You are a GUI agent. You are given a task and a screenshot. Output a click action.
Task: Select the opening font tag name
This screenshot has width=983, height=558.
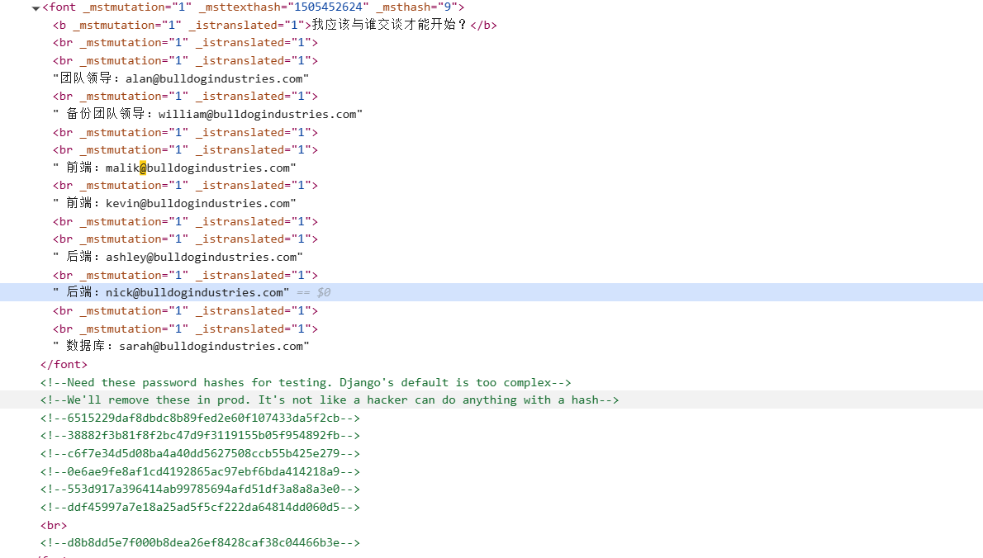(62, 7)
